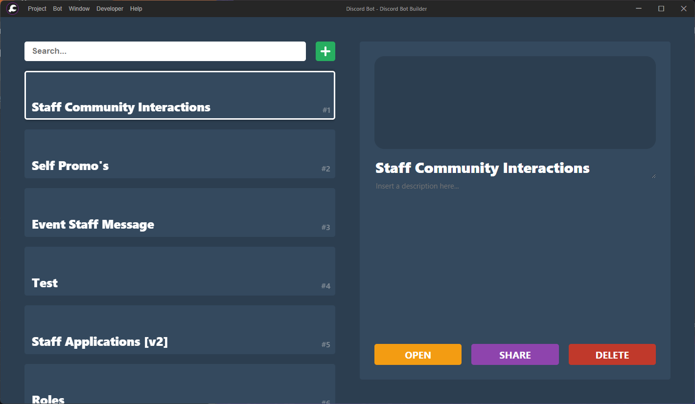Click the Discord Bot Builder app logo
695x404 pixels.
pyautogui.click(x=13, y=9)
